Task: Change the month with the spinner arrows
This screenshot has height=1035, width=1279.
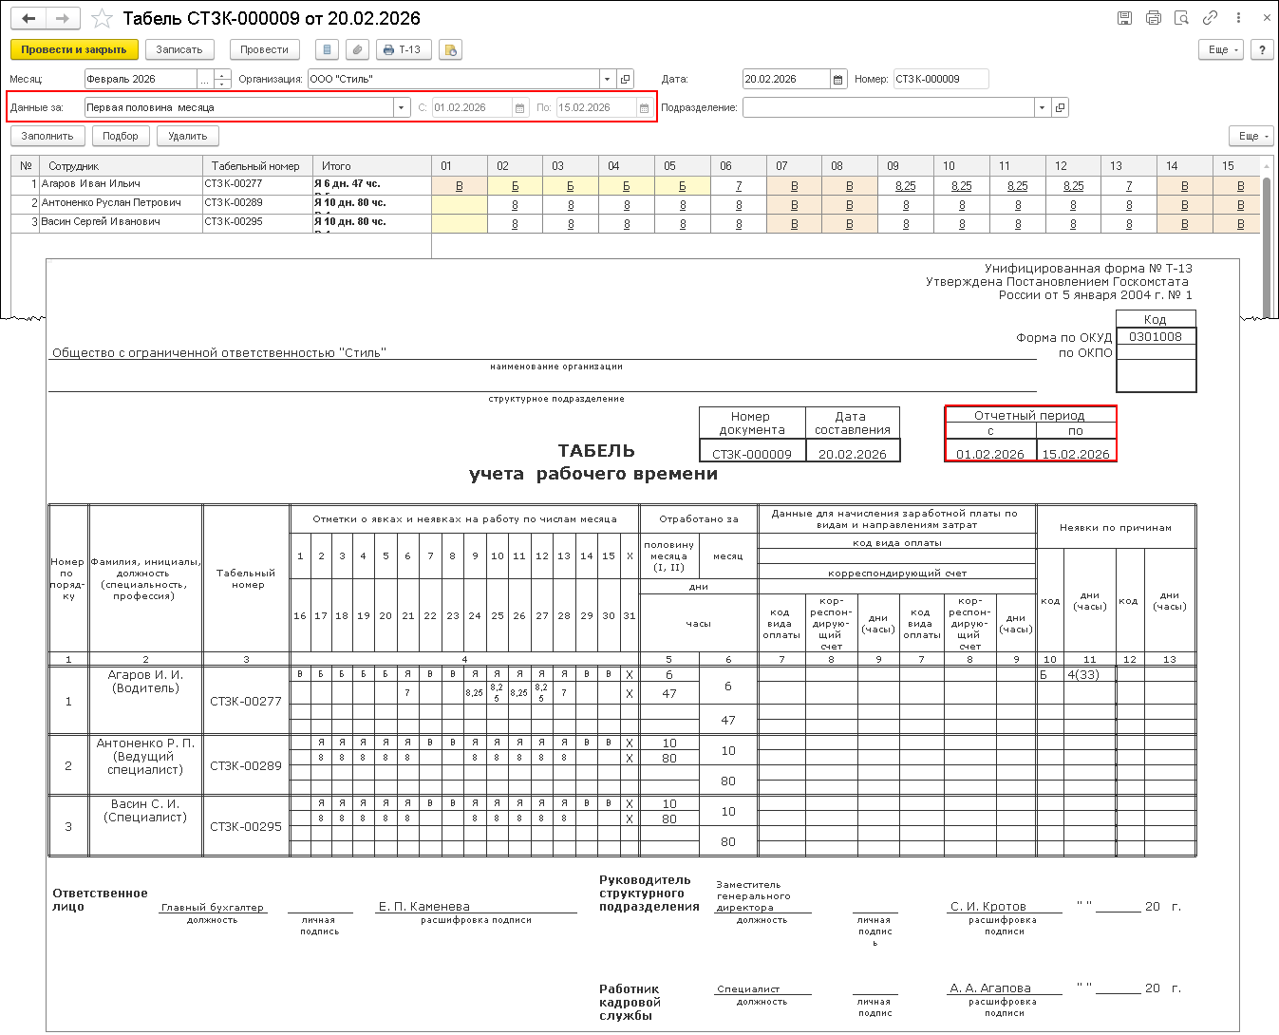Action: (222, 79)
